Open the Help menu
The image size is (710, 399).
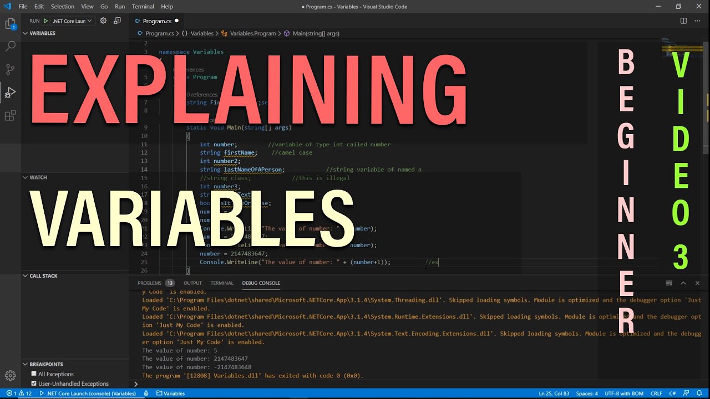coord(167,7)
